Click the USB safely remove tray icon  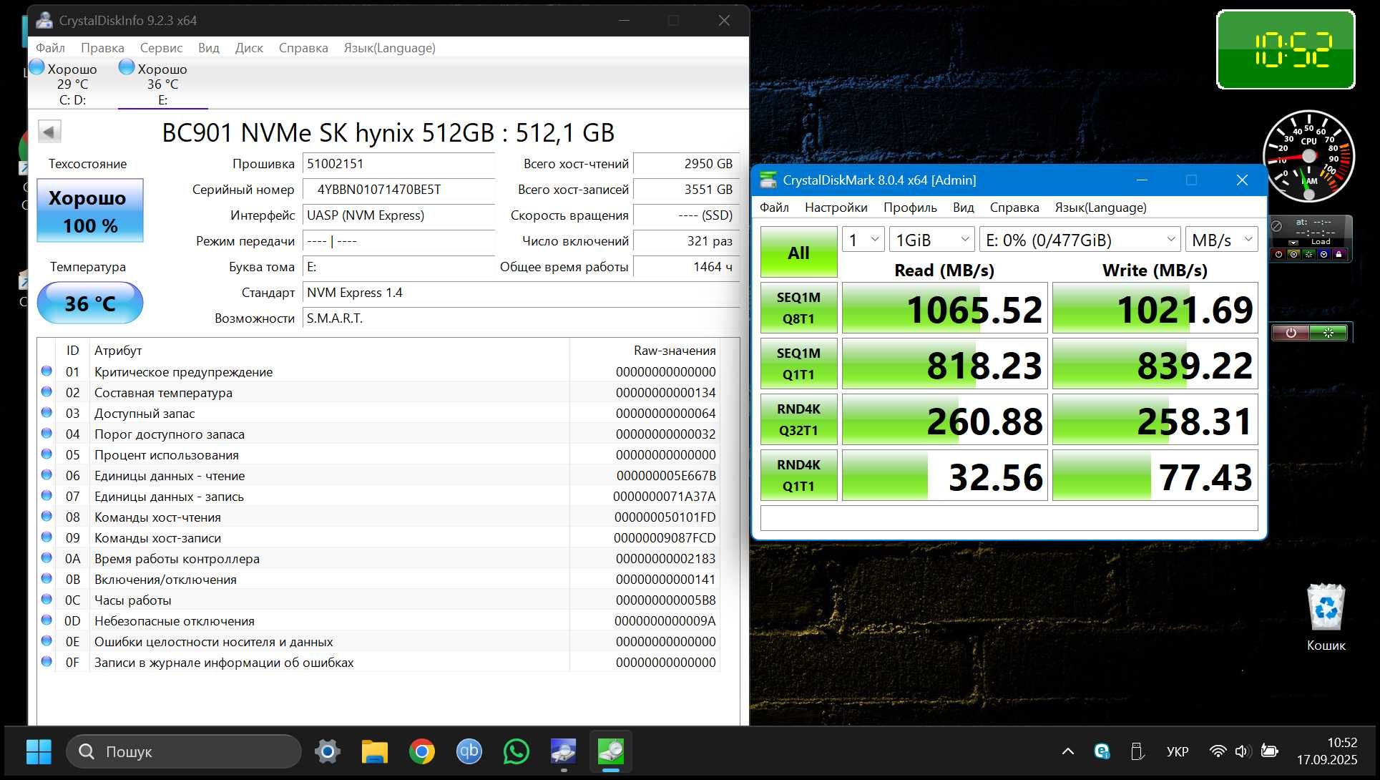pyautogui.click(x=1137, y=751)
